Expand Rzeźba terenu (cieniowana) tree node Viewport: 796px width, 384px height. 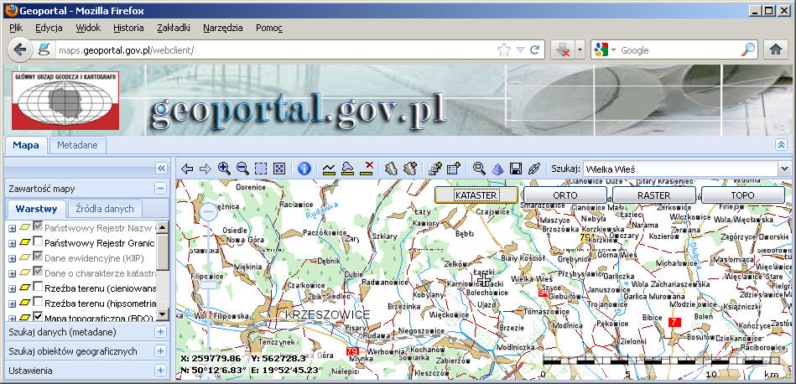(x=13, y=288)
